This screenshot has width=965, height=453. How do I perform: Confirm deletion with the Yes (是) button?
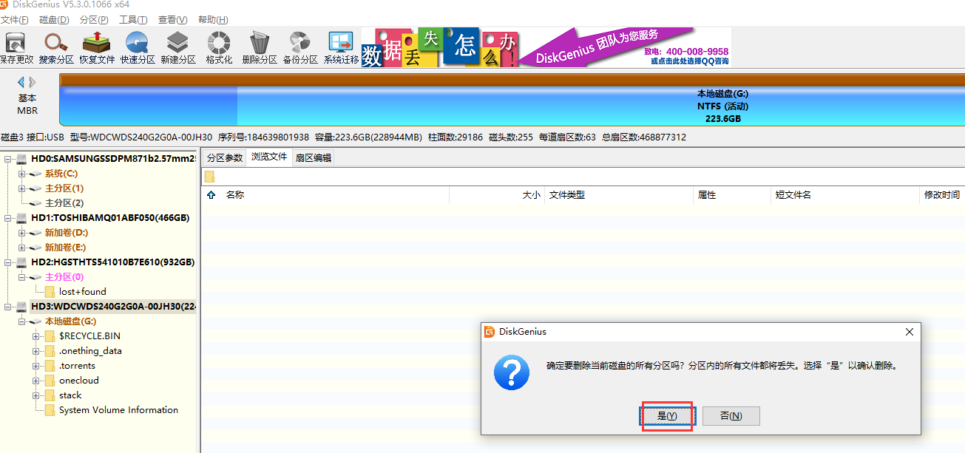[x=667, y=416]
